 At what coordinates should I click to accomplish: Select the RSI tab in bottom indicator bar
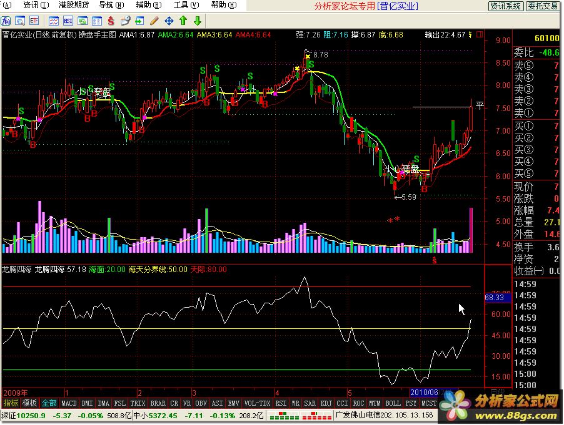[x=281, y=403]
